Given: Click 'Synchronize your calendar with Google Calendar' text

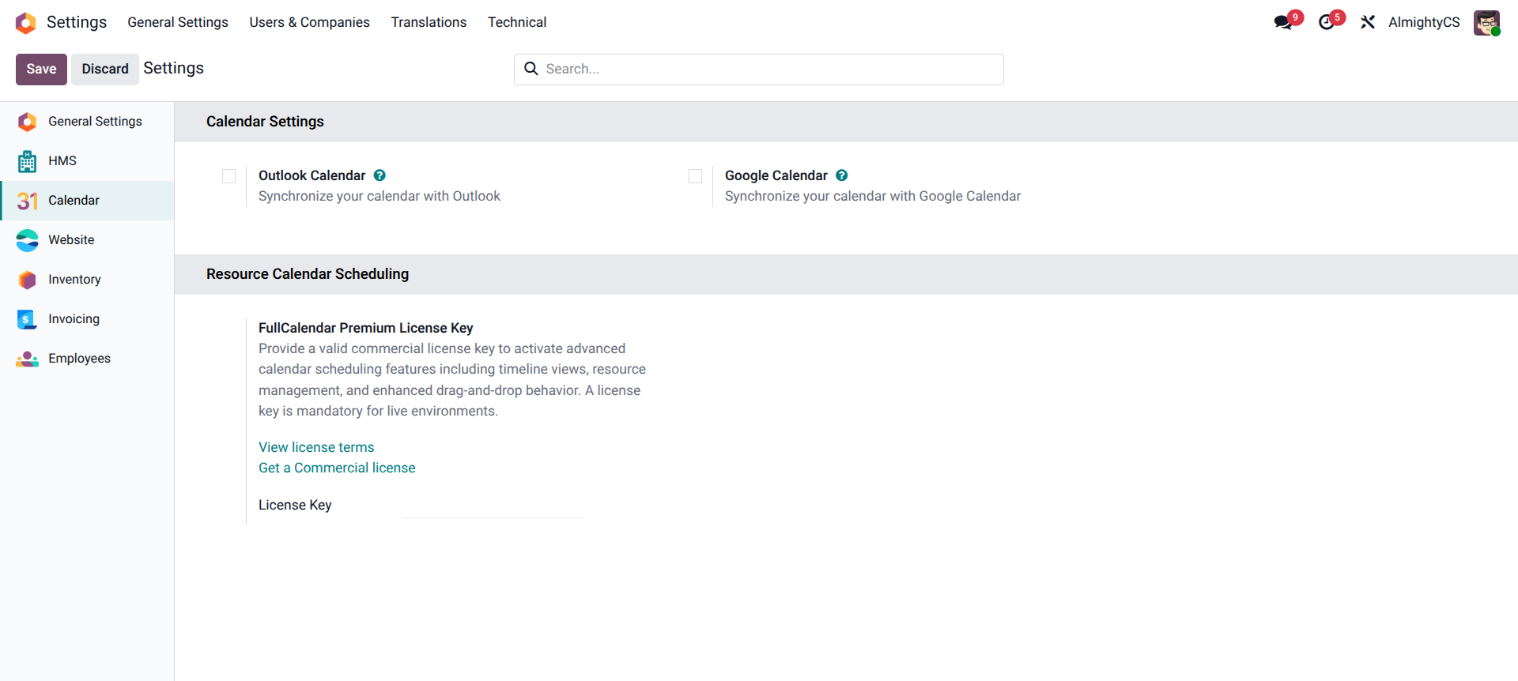Looking at the screenshot, I should (x=873, y=196).
